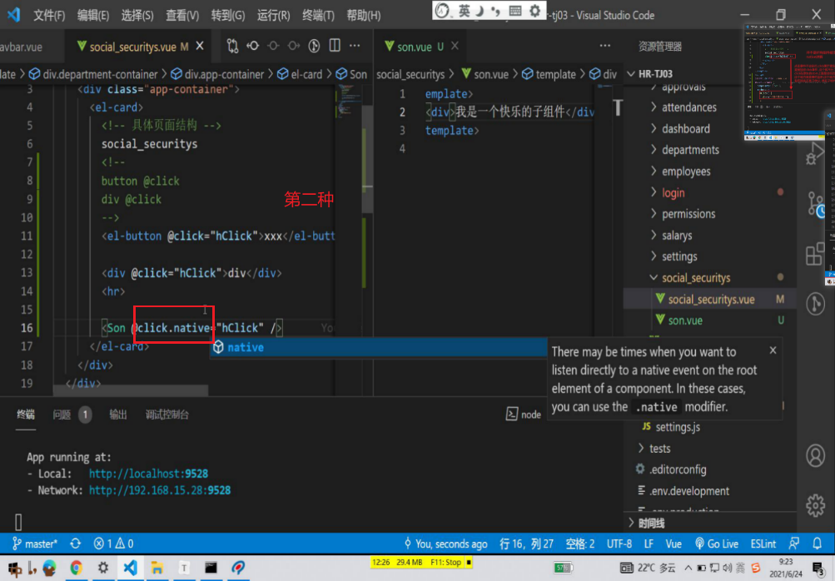Switch to the 问题 panel tab
Image resolution: width=835 pixels, height=581 pixels.
[62, 415]
